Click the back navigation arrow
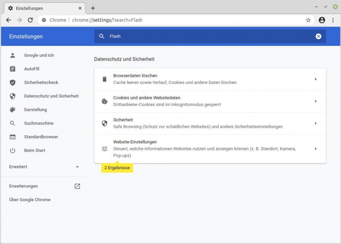This screenshot has height=244, width=341. pyautogui.click(x=9, y=20)
